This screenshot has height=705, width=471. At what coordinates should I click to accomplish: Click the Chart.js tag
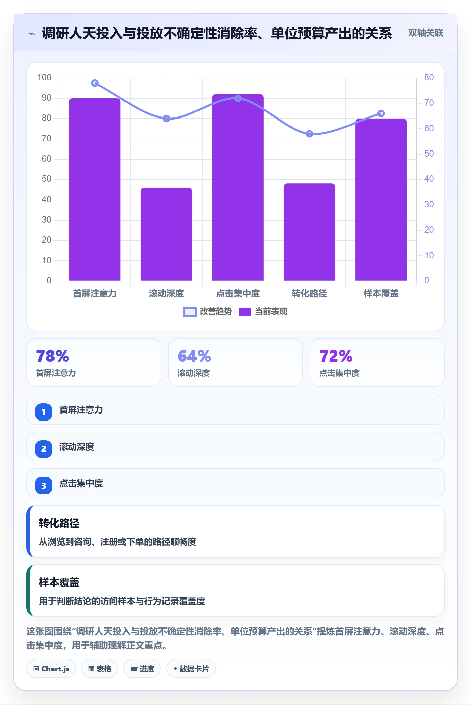pos(51,669)
